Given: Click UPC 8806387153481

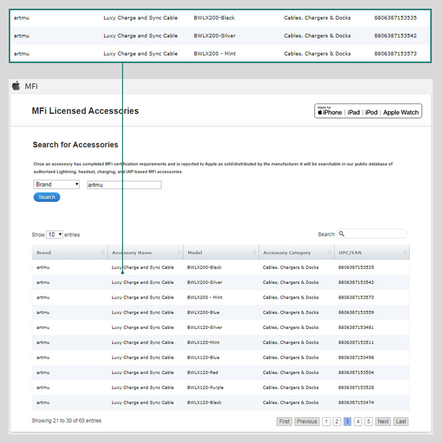Looking at the screenshot, I should (356, 327).
